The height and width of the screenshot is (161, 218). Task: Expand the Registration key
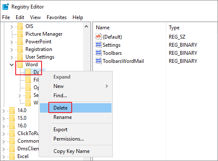pos(12,50)
